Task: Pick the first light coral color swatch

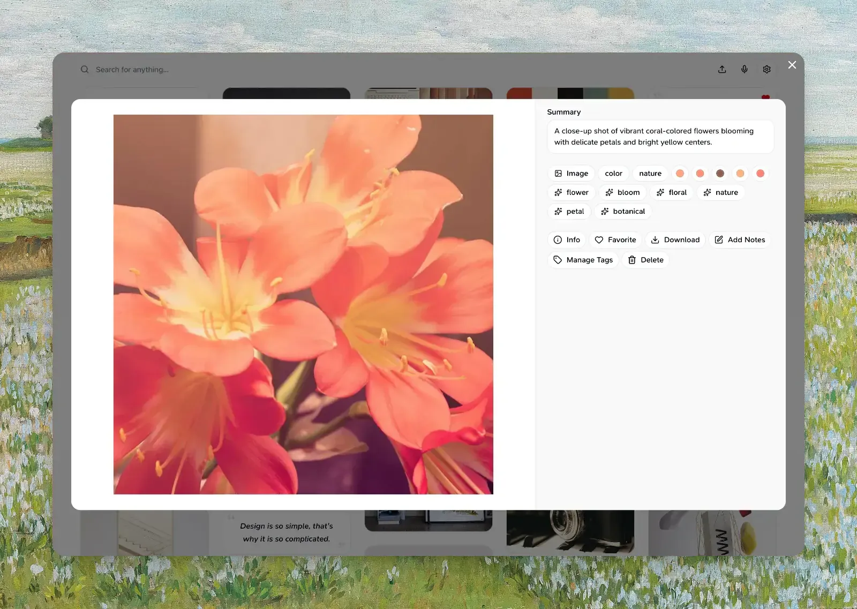Action: (x=680, y=174)
